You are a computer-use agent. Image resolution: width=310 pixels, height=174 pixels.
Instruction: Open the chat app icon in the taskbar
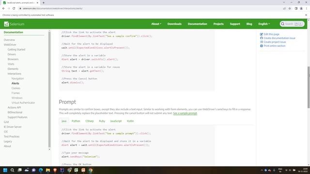pos(33,170)
